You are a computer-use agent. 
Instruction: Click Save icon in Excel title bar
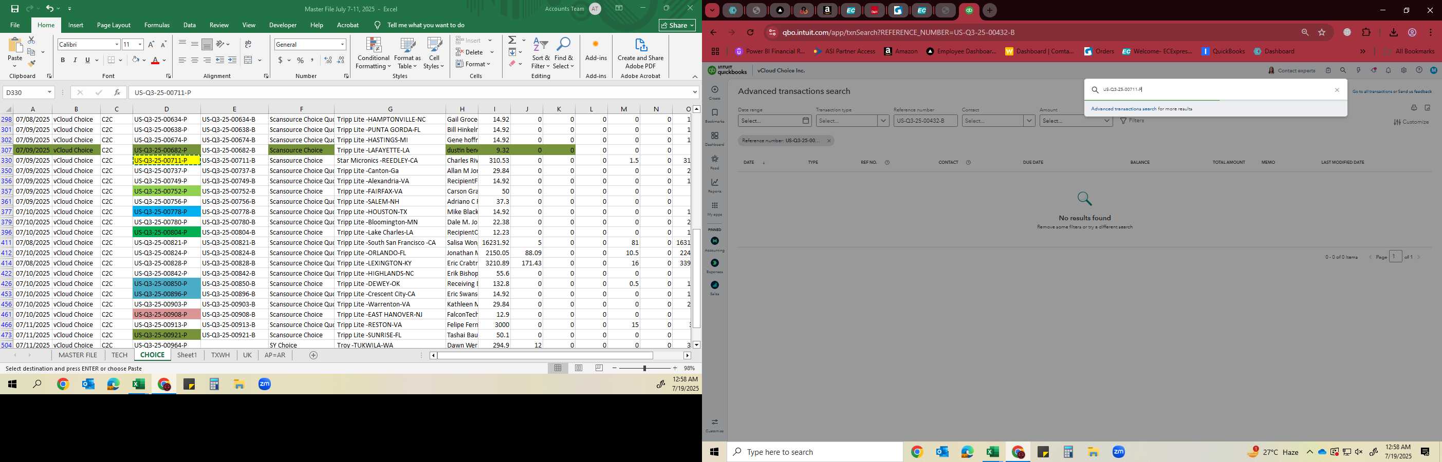pos(14,9)
